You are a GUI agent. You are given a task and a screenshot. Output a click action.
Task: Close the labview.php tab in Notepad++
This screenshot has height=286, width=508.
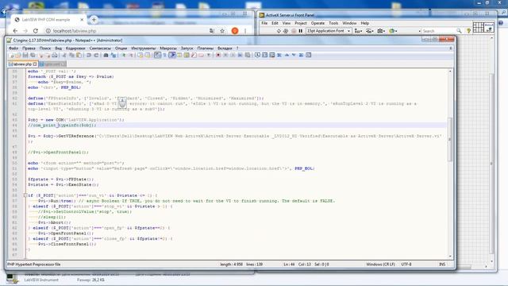pos(35,64)
